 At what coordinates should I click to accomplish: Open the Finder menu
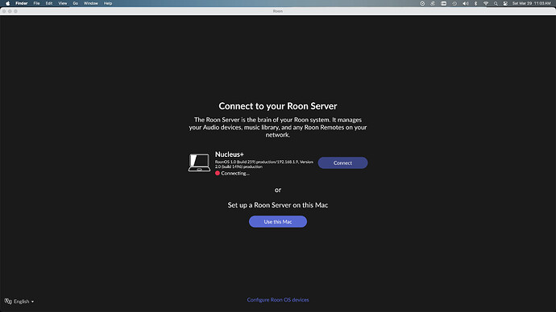pyautogui.click(x=22, y=3)
